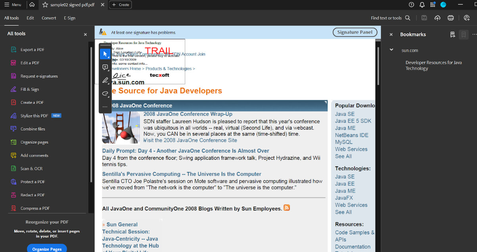
Task: Select the pencil drawing tool
Action: click(x=105, y=80)
